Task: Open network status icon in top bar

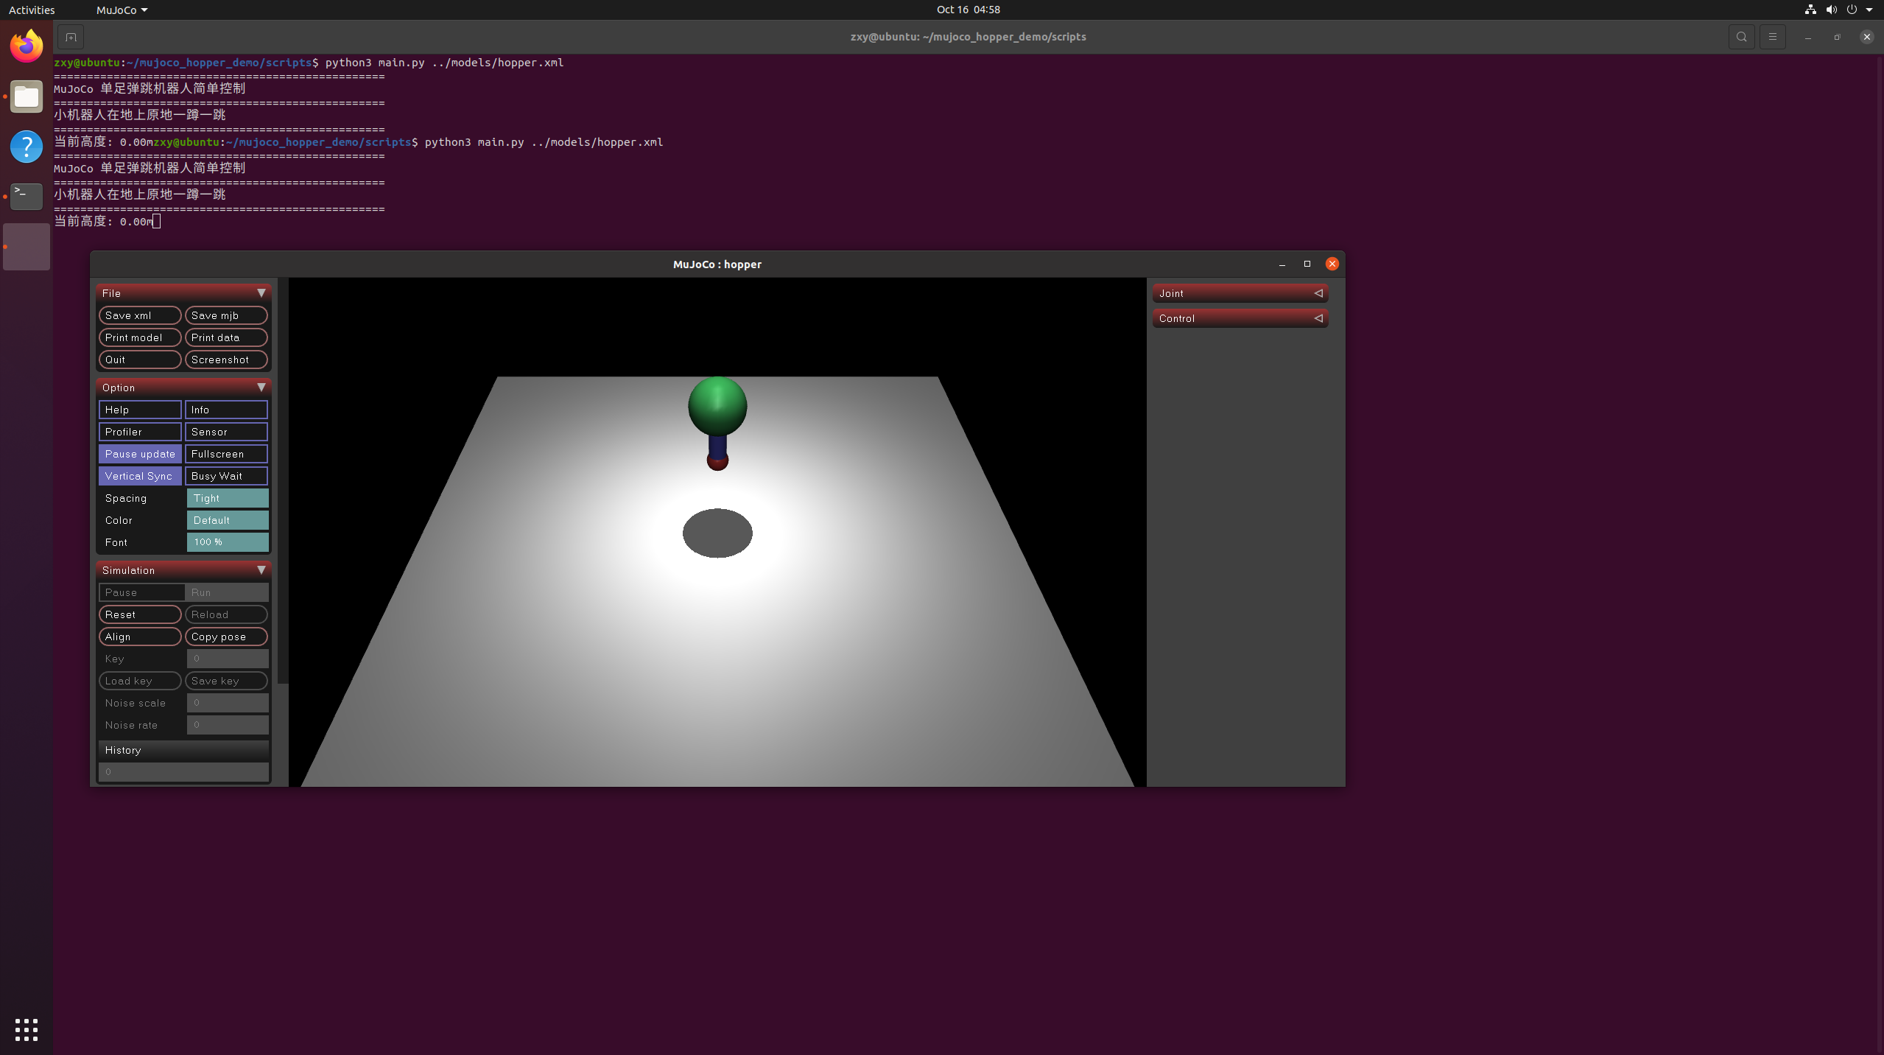Action: [1810, 10]
